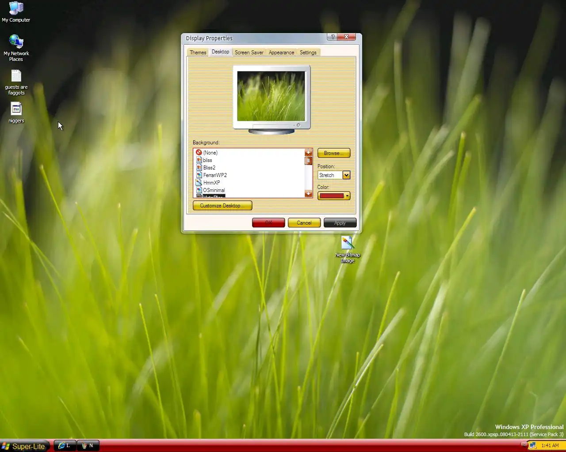Click the Apply button

coord(340,223)
